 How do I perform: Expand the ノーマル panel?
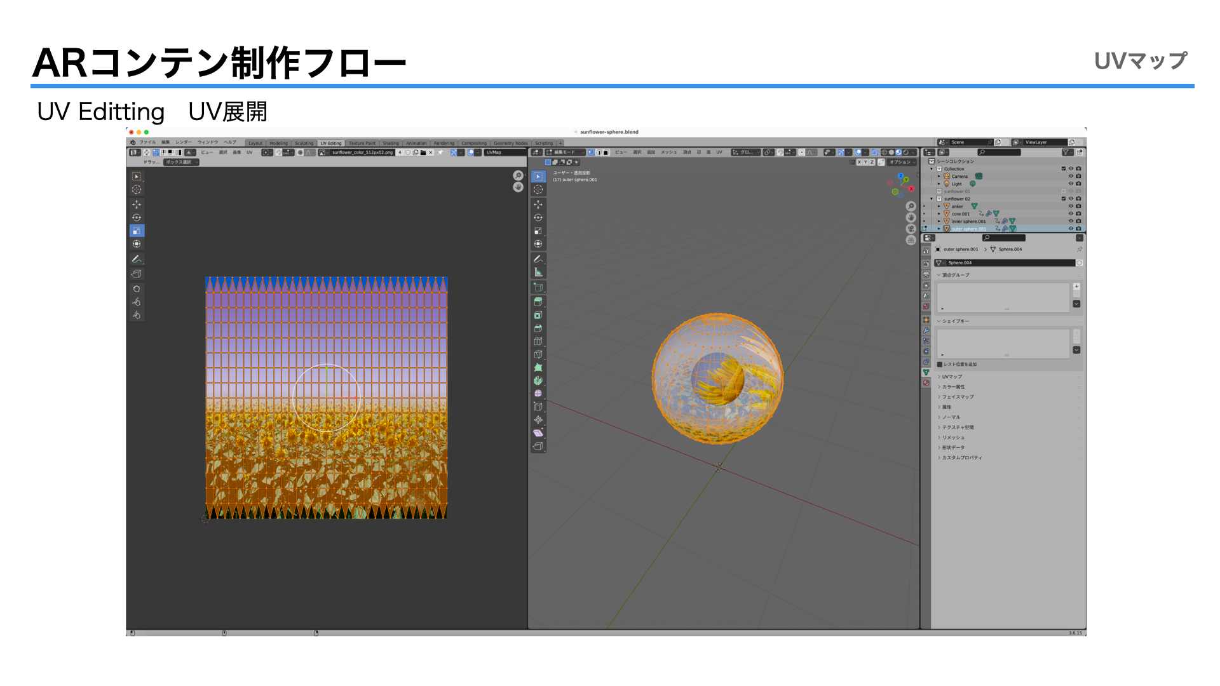click(949, 417)
